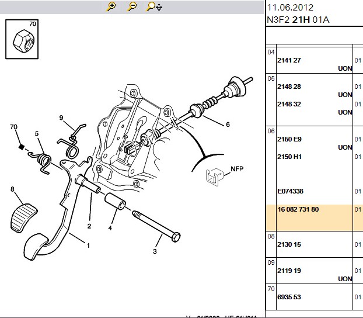Select part number 2148 32
The height and width of the screenshot is (318, 363).
(289, 104)
